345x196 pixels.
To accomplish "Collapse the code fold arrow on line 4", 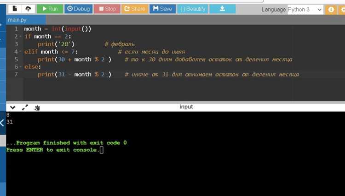I will click(x=20, y=52).
